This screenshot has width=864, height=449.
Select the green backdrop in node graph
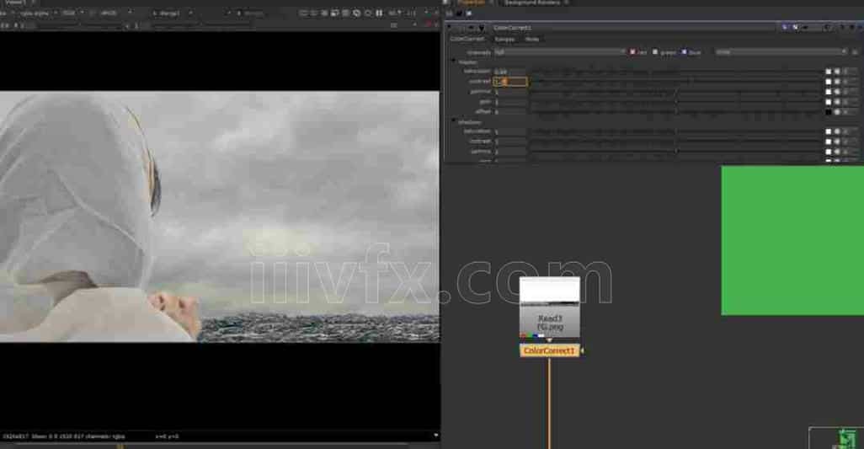point(792,240)
